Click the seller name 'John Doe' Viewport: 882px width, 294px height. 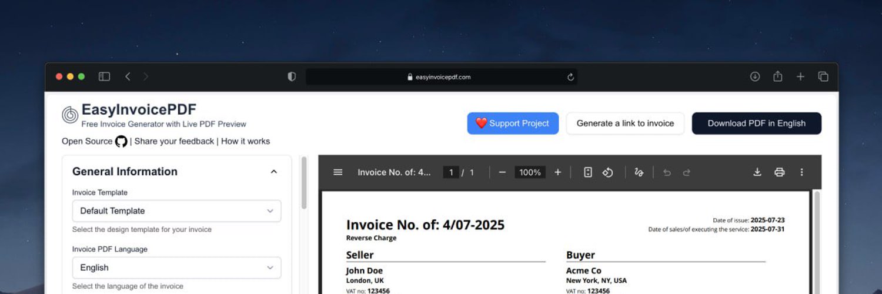(365, 271)
